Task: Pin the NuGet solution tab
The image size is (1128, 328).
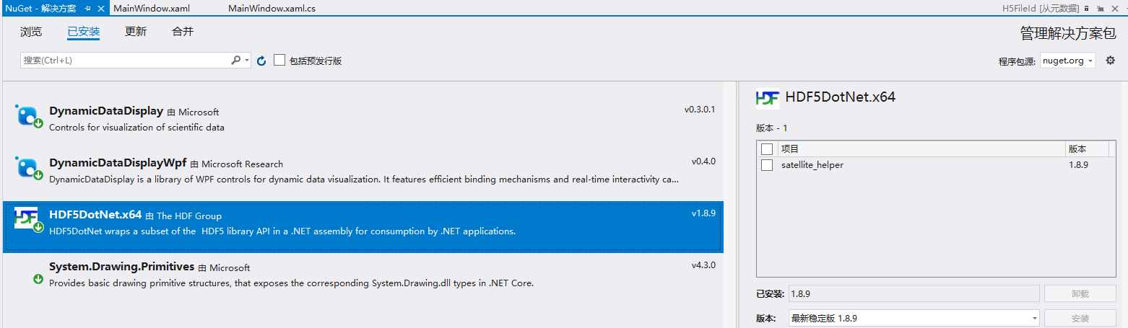Action: pos(87,9)
